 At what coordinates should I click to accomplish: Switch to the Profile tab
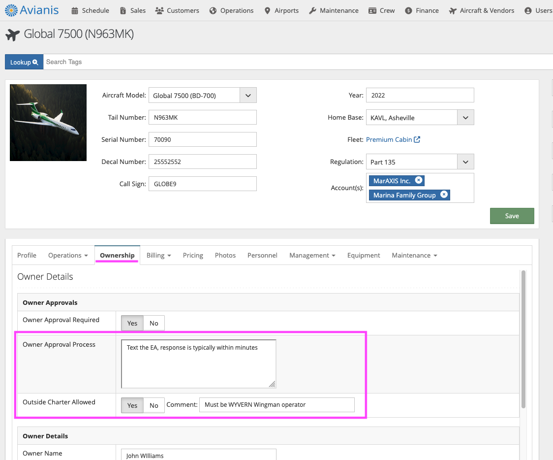click(x=27, y=255)
